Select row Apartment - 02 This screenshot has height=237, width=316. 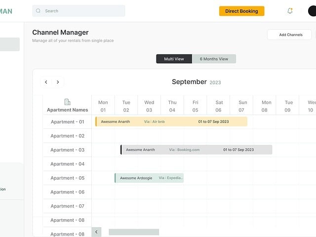(x=67, y=136)
